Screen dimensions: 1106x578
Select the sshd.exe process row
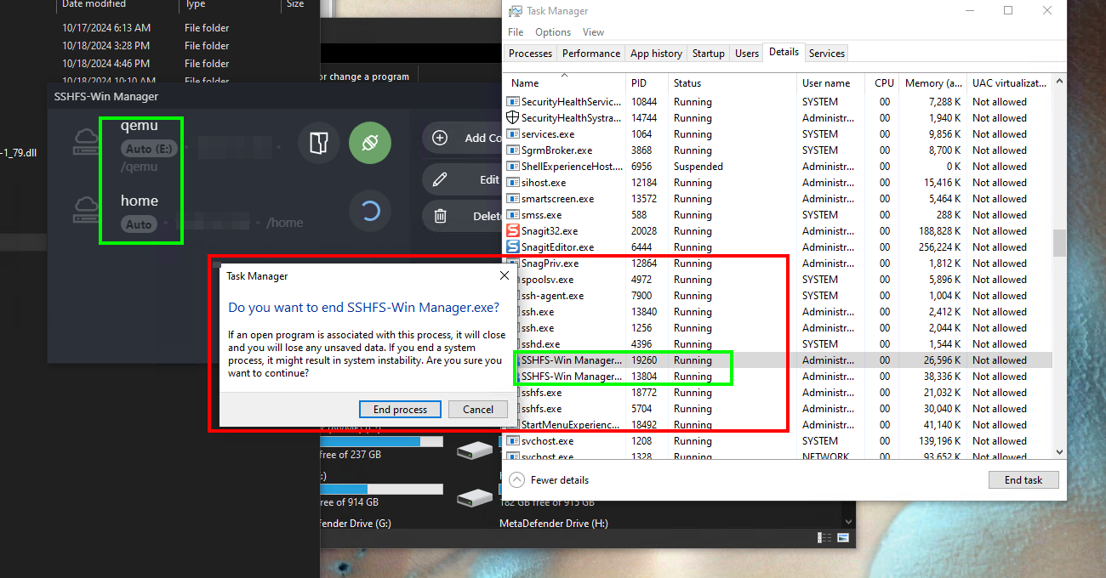[778, 343]
